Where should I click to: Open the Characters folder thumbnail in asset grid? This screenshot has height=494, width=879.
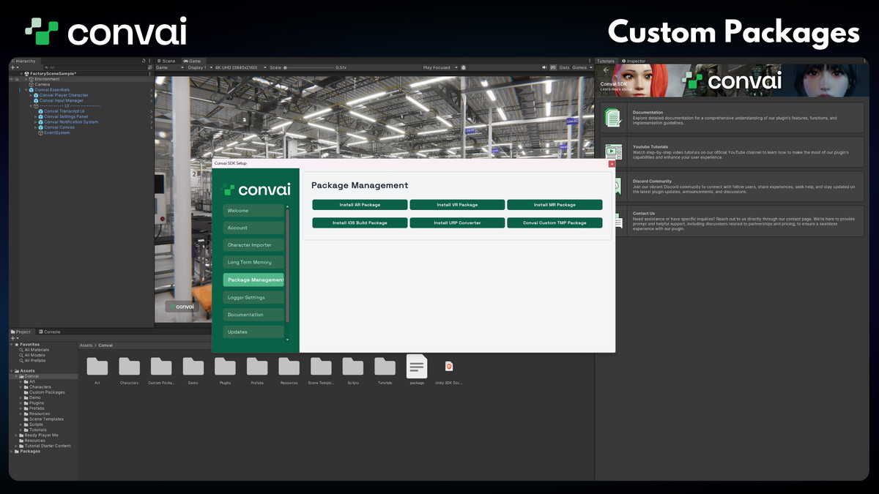pos(129,366)
